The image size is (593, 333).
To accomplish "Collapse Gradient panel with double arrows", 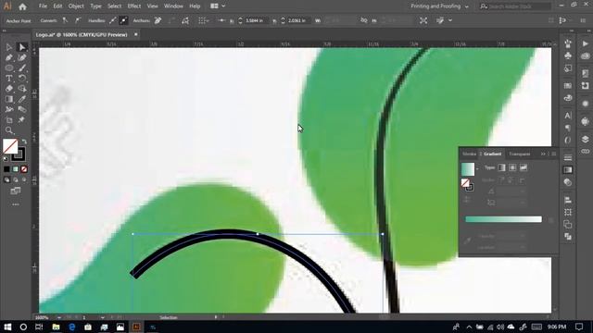I will click(543, 154).
